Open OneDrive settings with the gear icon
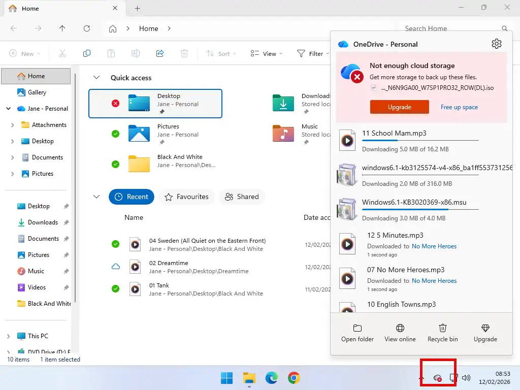Viewport: 520px width, 390px height. pos(497,44)
